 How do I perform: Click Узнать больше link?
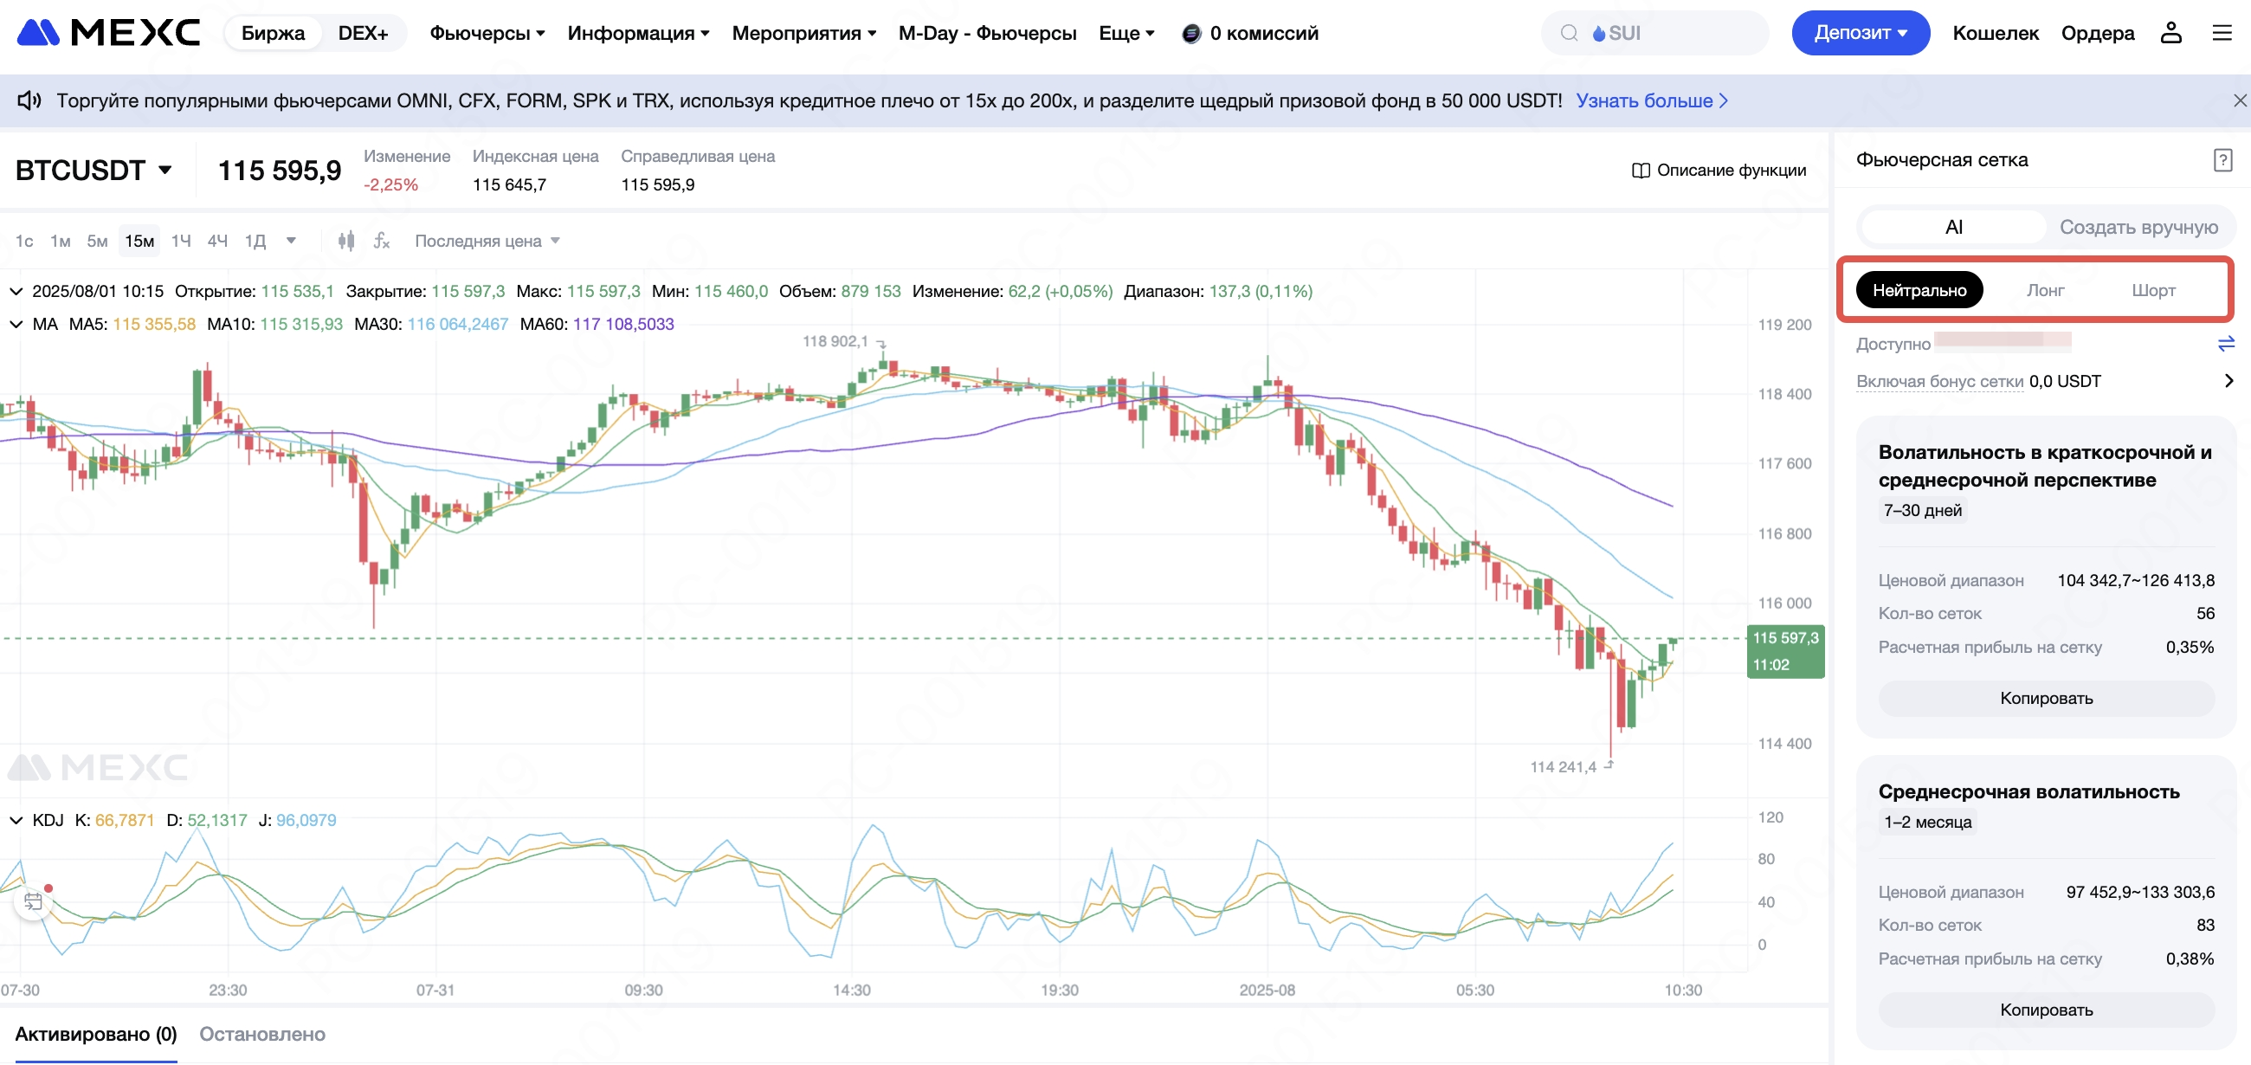coord(1652,100)
